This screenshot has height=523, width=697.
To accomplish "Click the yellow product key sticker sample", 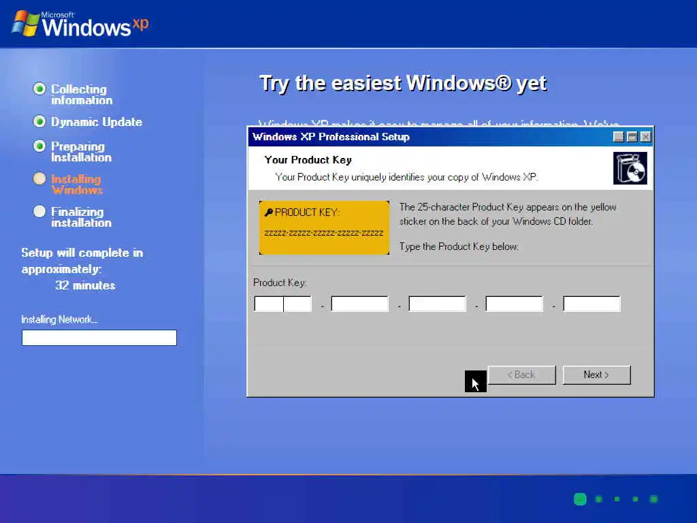I will point(324,227).
